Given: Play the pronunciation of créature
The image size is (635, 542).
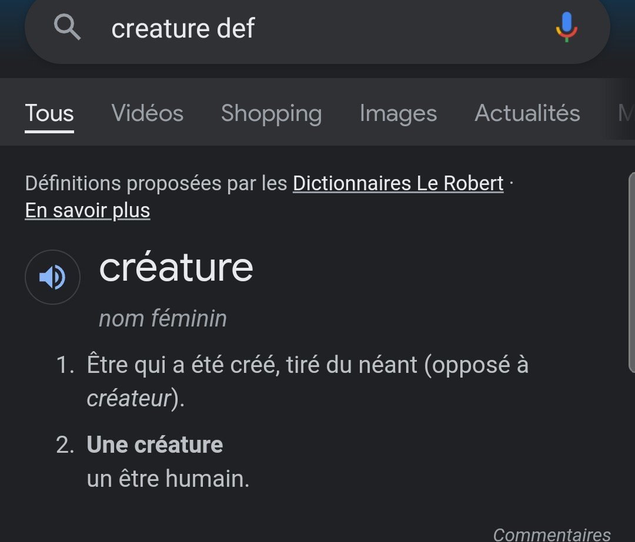Looking at the screenshot, I should [x=52, y=277].
